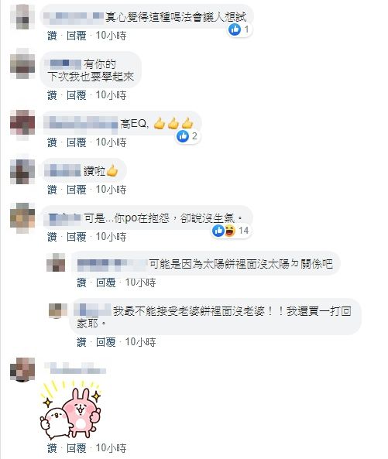Open blurred name of the 老婆餅 reply author

[x=92, y=310]
